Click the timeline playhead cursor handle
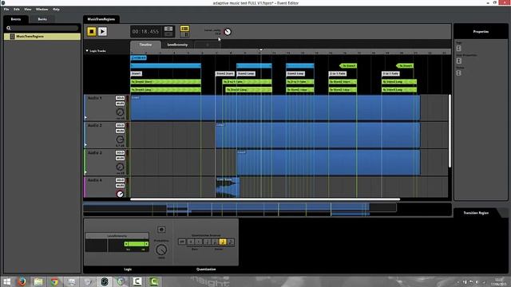The image size is (511, 287). [261, 49]
